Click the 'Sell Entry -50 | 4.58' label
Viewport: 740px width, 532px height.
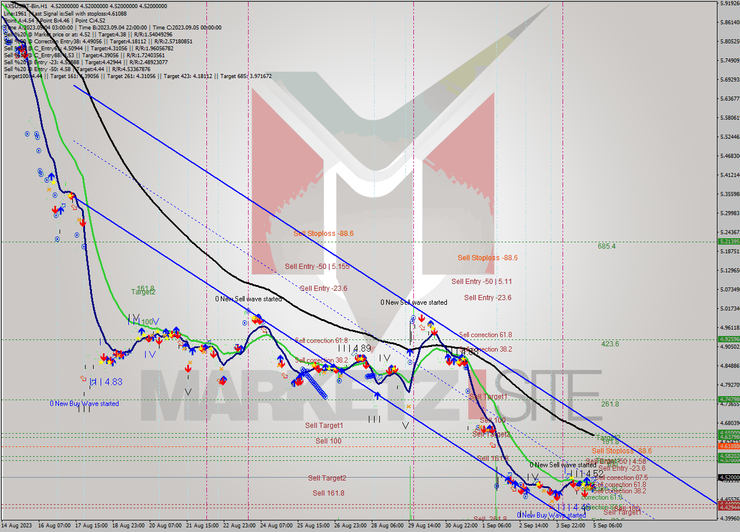(616, 461)
